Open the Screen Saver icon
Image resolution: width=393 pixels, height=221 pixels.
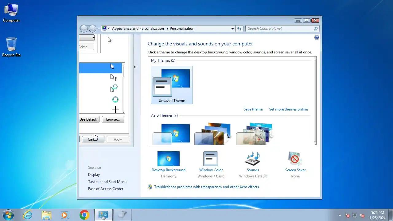tap(295, 159)
